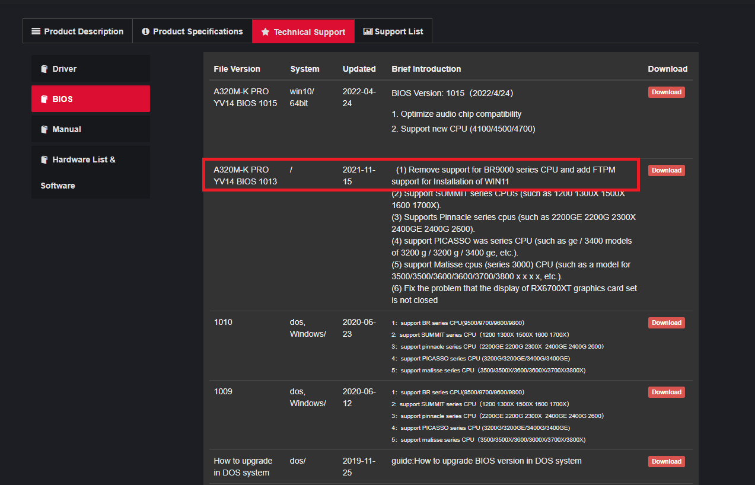Click the Brief Introduction column header
Image resolution: width=755 pixels, height=485 pixels.
click(426, 69)
